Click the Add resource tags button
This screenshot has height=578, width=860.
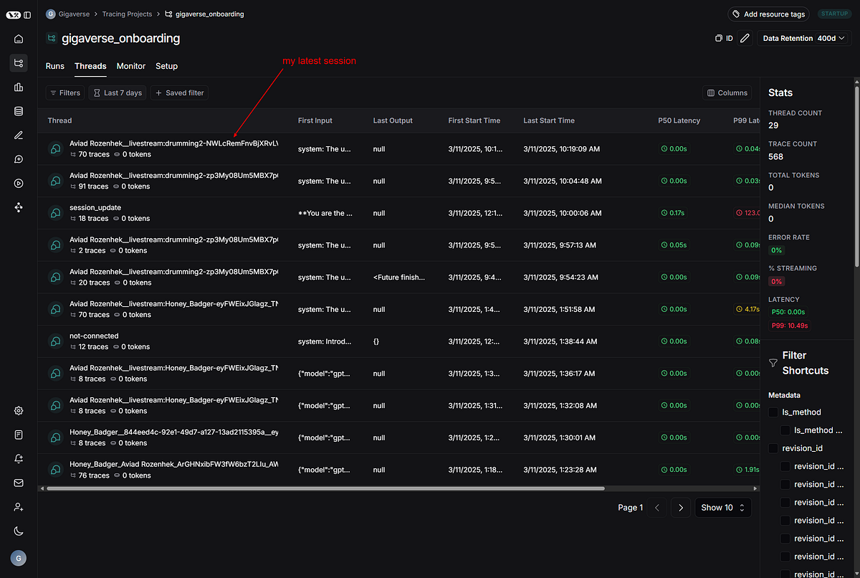coord(768,14)
